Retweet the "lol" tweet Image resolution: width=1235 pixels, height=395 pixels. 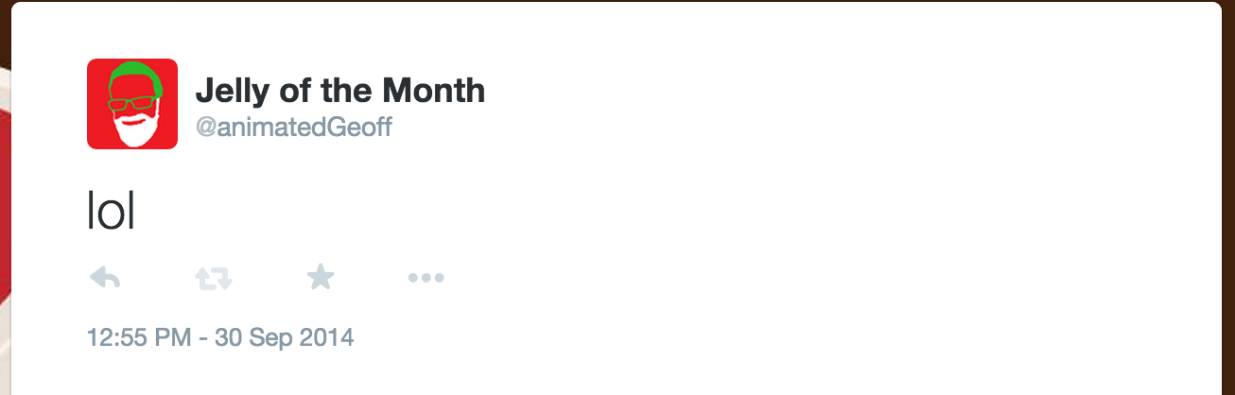[x=213, y=278]
